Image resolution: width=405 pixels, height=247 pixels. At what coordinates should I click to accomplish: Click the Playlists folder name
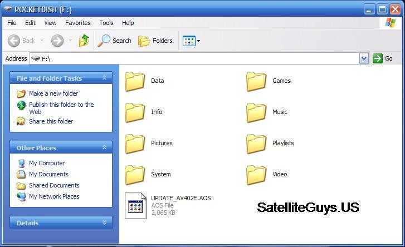coord(283,143)
